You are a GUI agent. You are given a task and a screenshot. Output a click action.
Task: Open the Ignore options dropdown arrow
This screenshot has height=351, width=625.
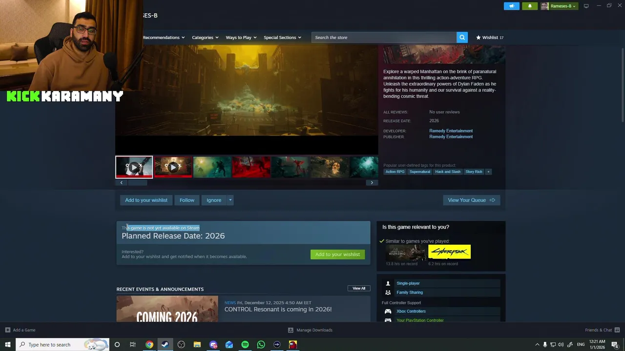(x=230, y=200)
